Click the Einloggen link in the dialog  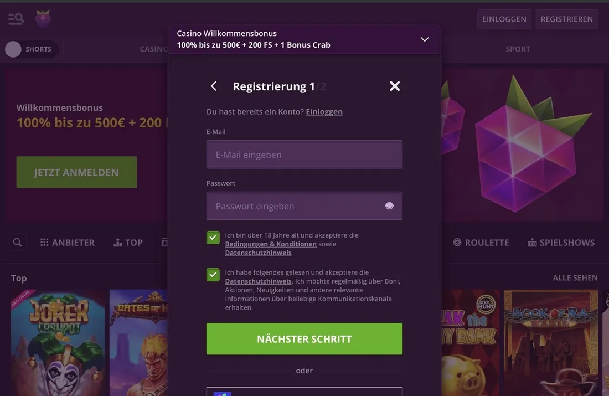324,112
